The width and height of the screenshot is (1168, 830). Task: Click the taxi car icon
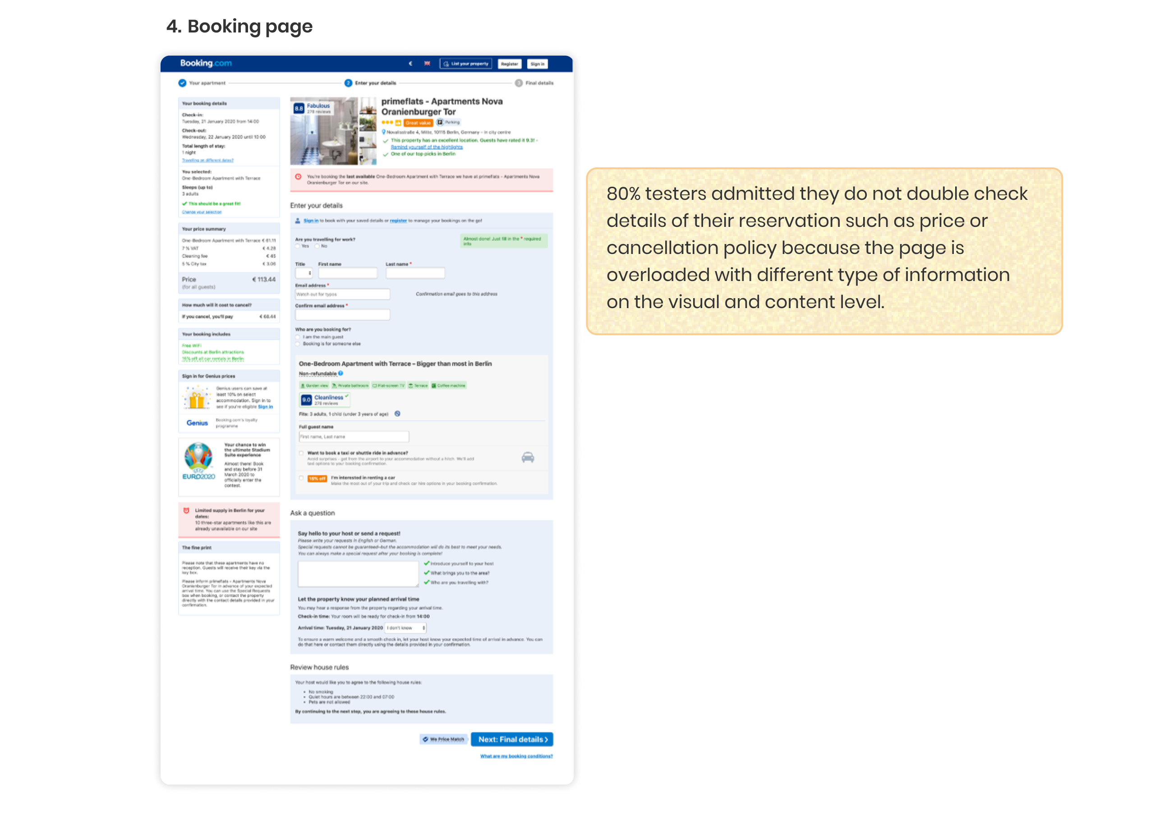(528, 457)
